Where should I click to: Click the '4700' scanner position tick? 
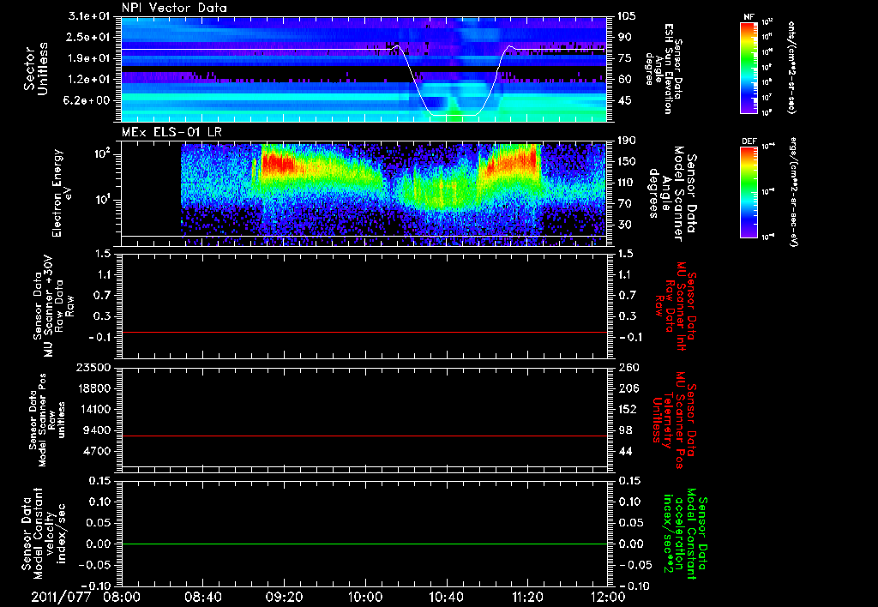click(x=97, y=451)
